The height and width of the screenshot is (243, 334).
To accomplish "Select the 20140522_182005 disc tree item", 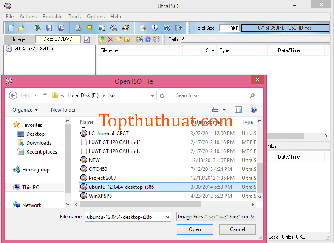I will tap(34, 49).
